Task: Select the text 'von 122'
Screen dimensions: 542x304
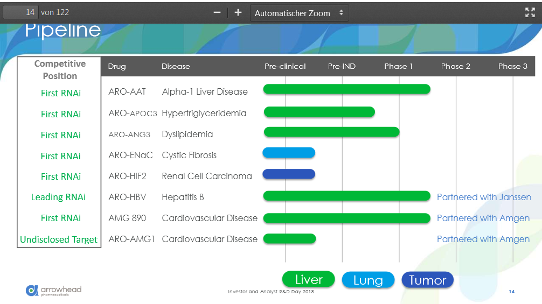Action: click(x=55, y=12)
